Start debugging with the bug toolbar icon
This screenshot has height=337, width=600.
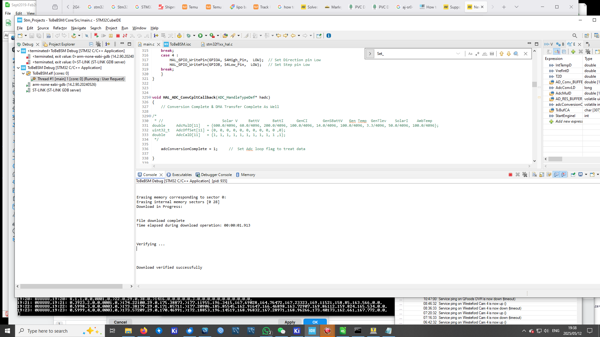[188, 36]
